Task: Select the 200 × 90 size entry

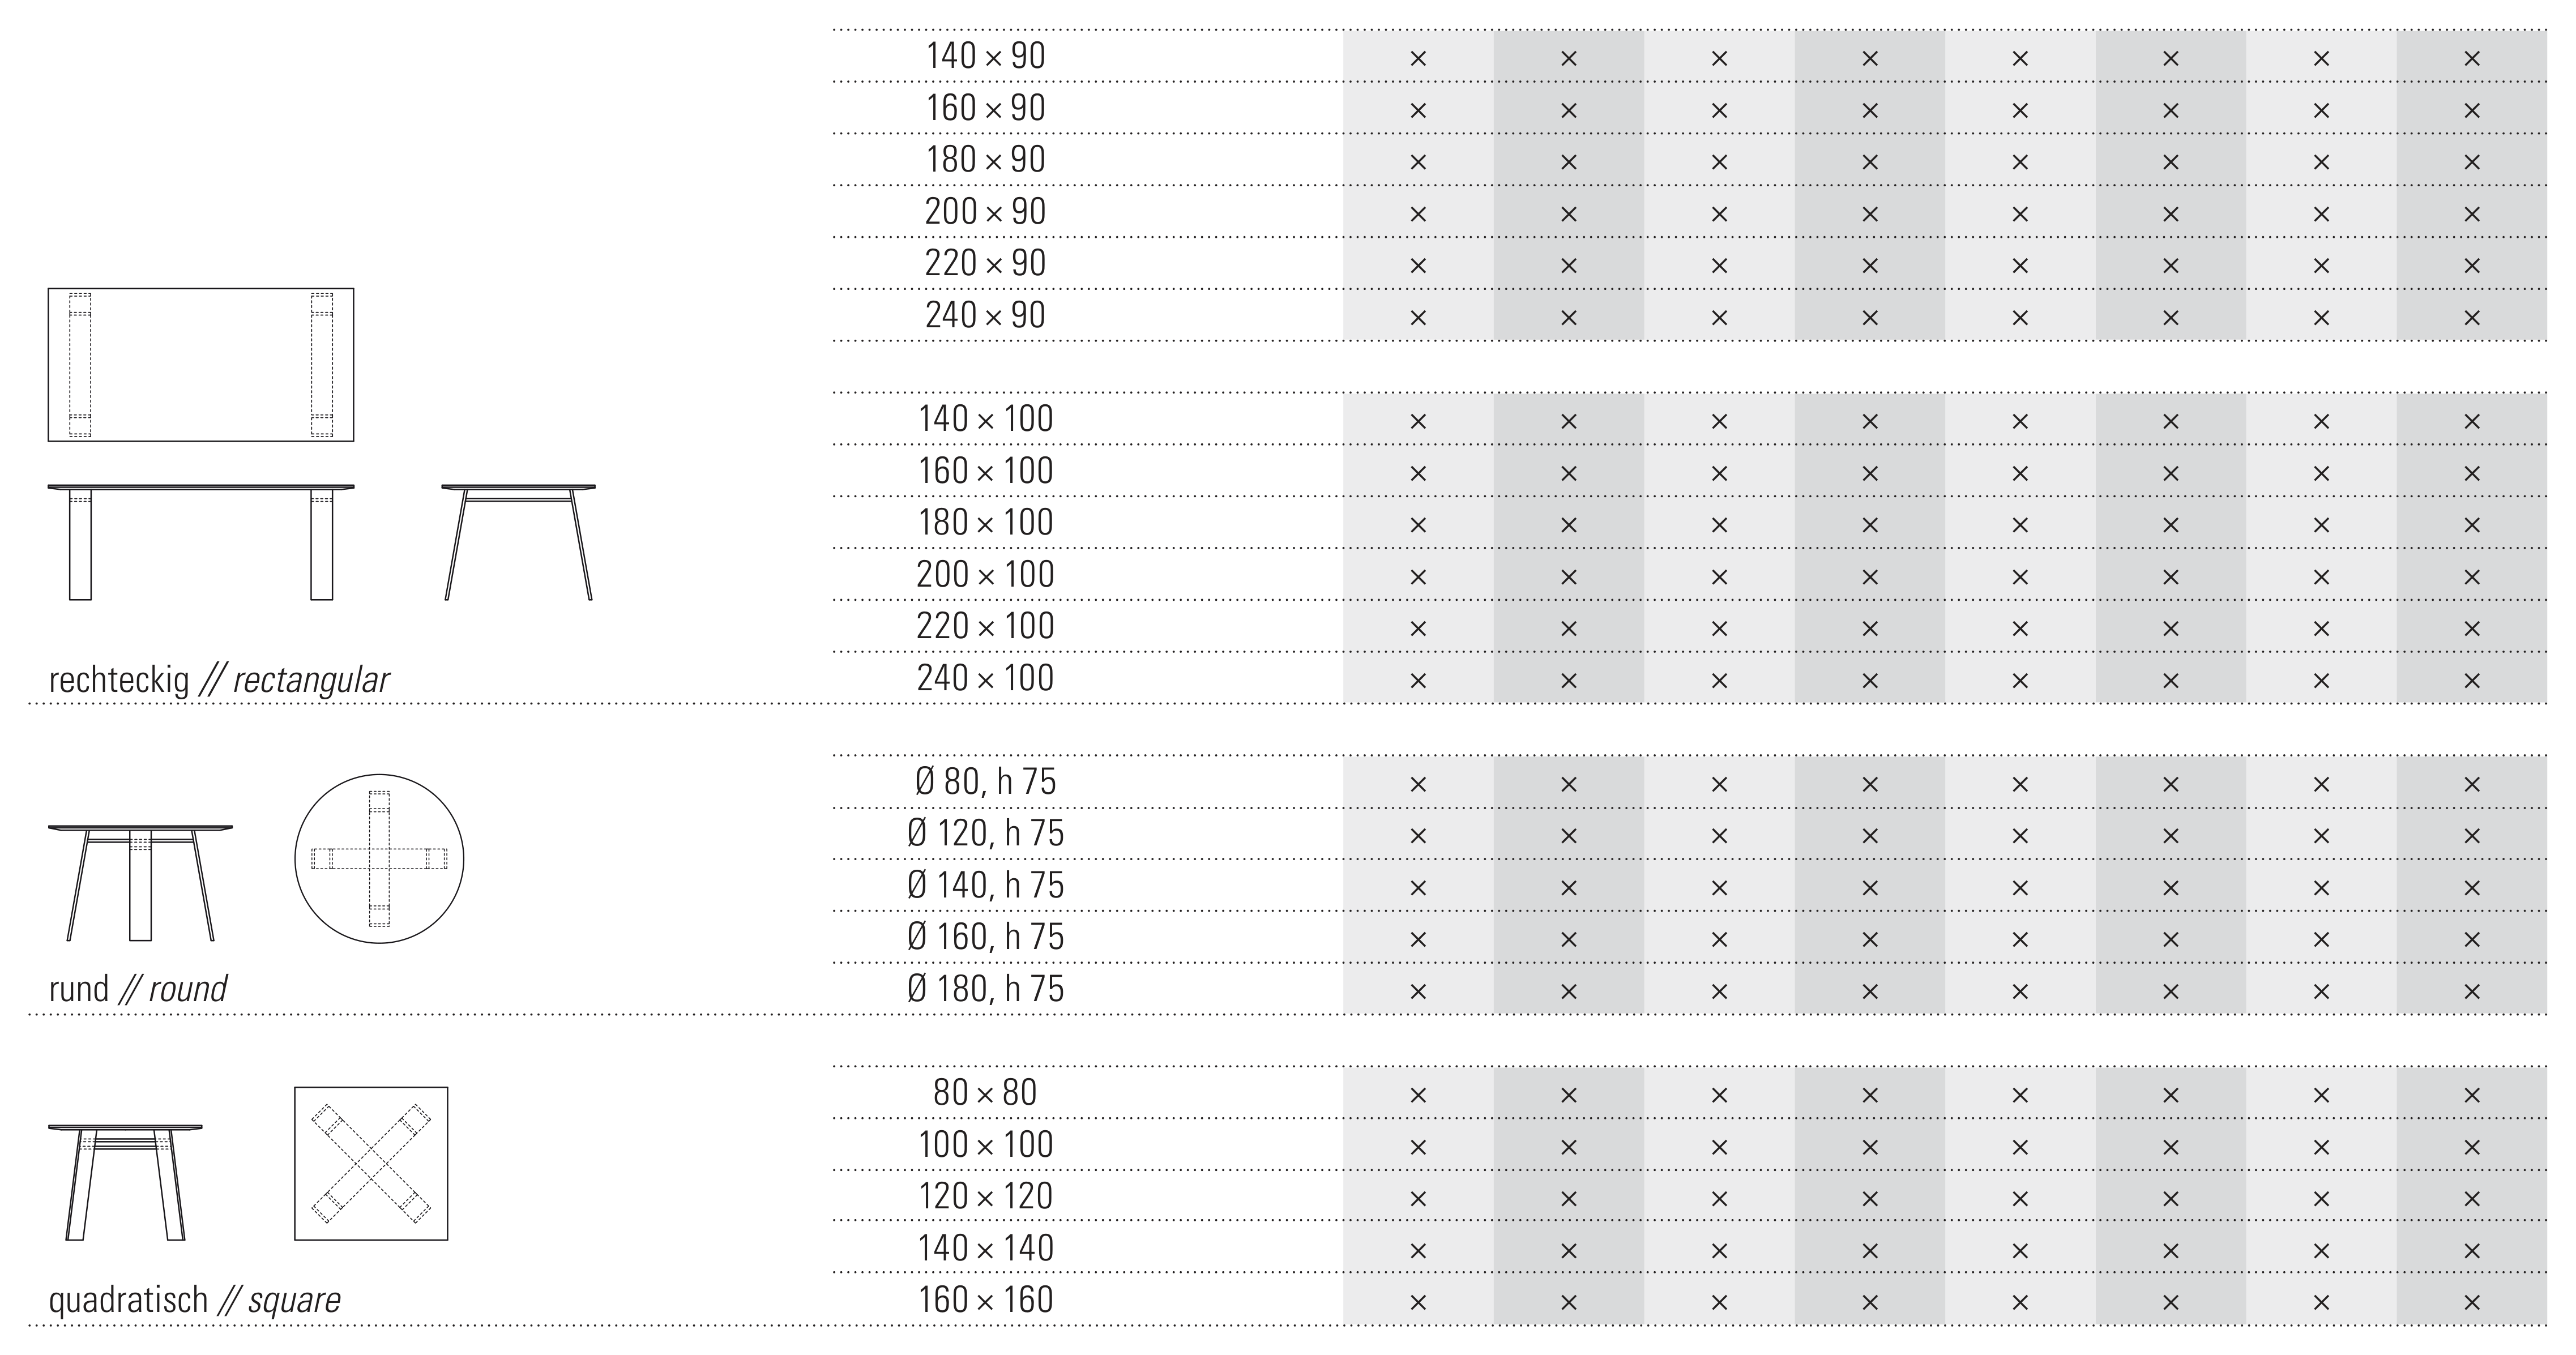Action: pyautogui.click(x=985, y=211)
